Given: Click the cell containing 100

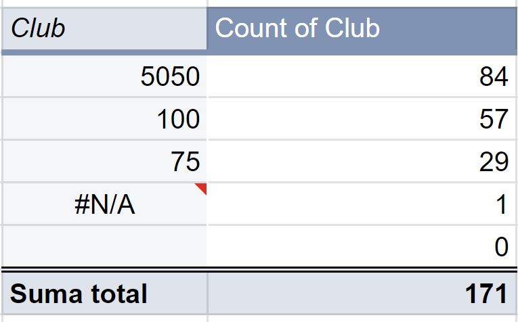Looking at the screenshot, I should pyautogui.click(x=105, y=119).
